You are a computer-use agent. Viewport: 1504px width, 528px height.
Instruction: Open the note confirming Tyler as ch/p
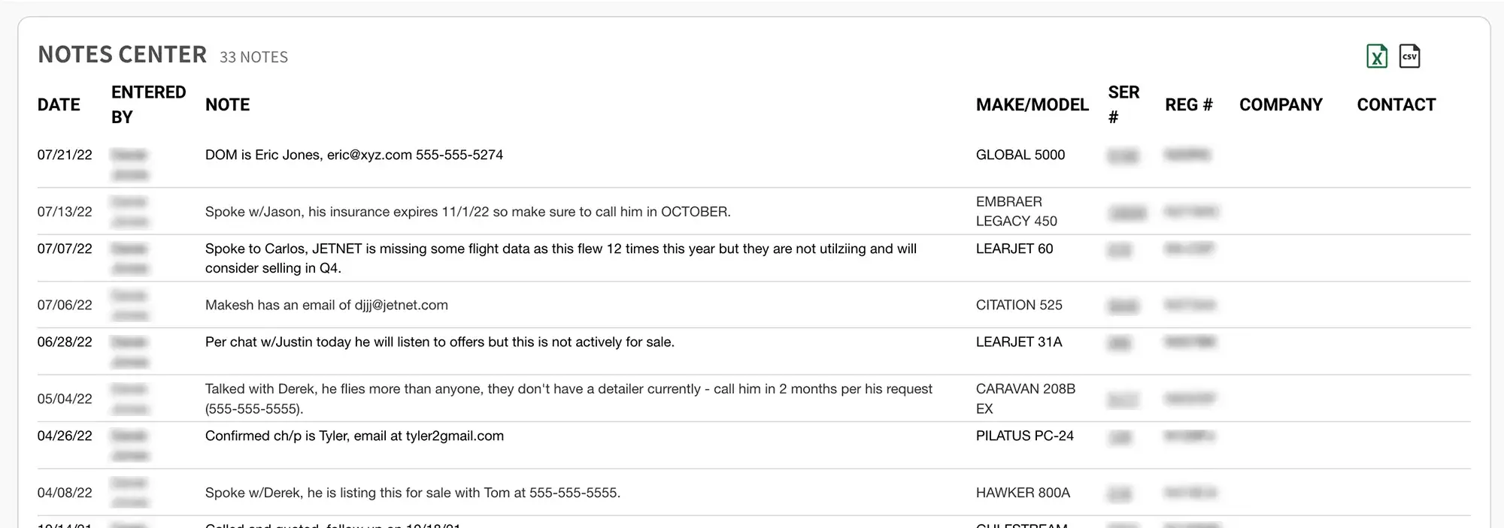(354, 436)
